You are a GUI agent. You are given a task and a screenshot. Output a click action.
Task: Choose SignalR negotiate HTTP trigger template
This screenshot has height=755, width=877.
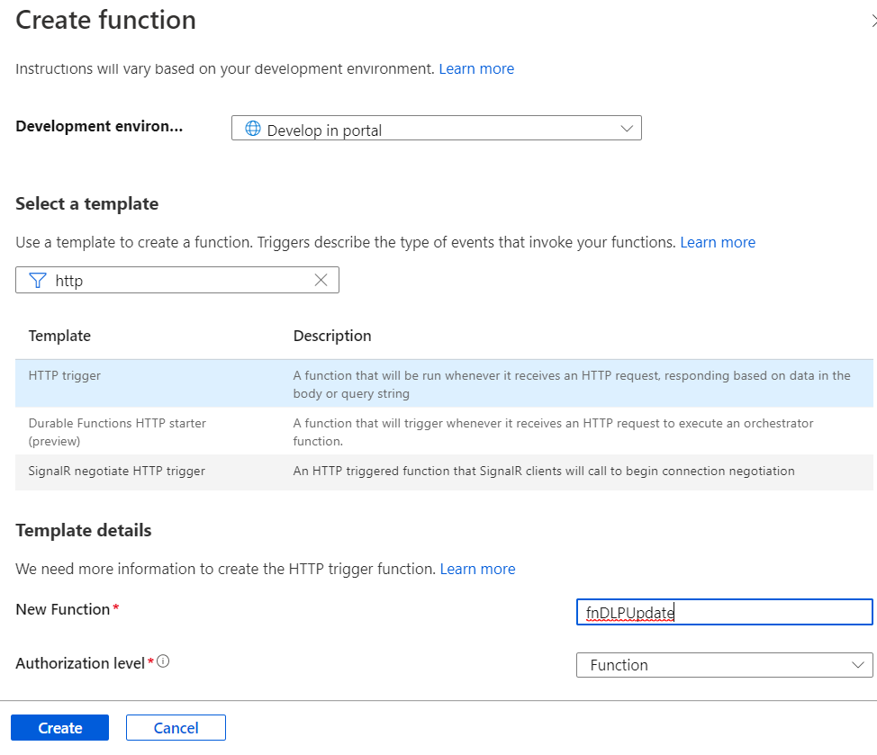click(444, 472)
